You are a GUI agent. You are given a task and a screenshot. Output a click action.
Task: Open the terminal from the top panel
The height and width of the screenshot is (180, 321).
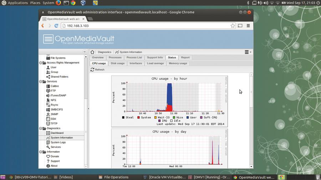tap(66, 3)
